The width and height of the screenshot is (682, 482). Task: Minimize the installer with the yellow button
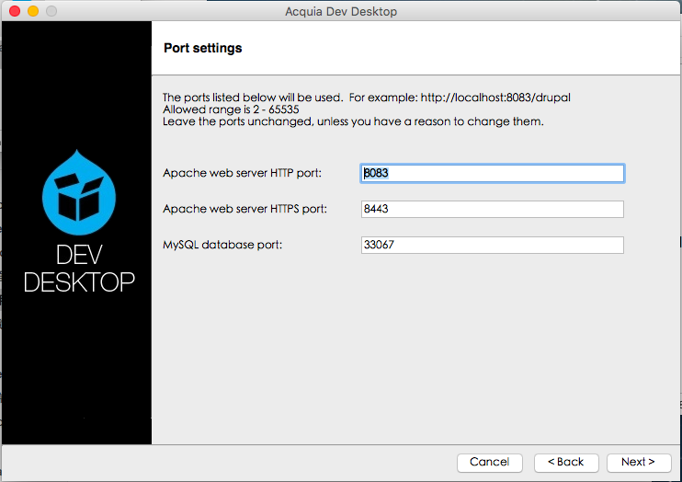click(33, 11)
